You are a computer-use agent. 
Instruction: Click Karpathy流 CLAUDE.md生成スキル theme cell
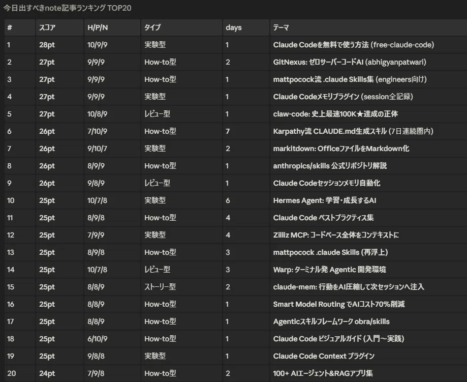click(368, 132)
